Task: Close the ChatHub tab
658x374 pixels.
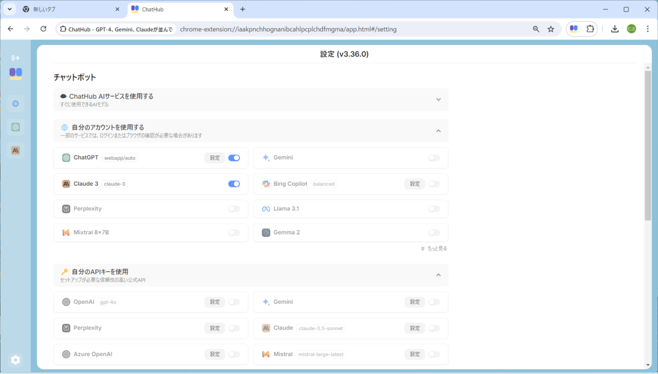Action: coord(226,9)
